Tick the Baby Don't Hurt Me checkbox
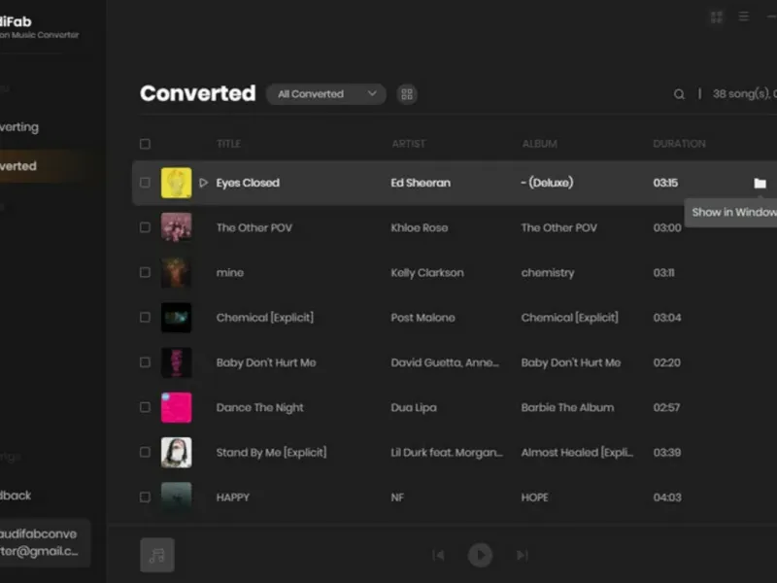 pyautogui.click(x=145, y=362)
